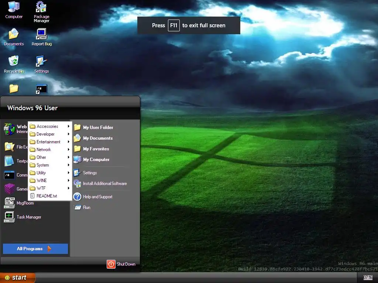378x283 pixels.
Task: Expand the Accessories submenu arrow
Action: (68, 126)
